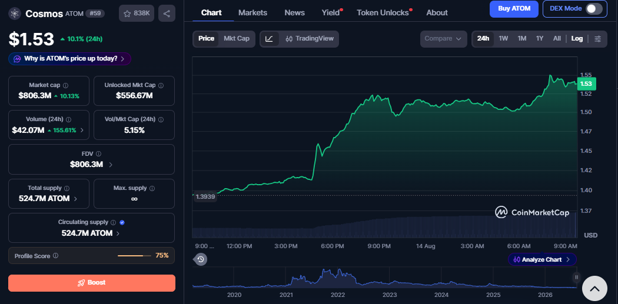Click the verified badge beside Circulating supply
Image resolution: width=618 pixels, height=304 pixels.
[122, 222]
